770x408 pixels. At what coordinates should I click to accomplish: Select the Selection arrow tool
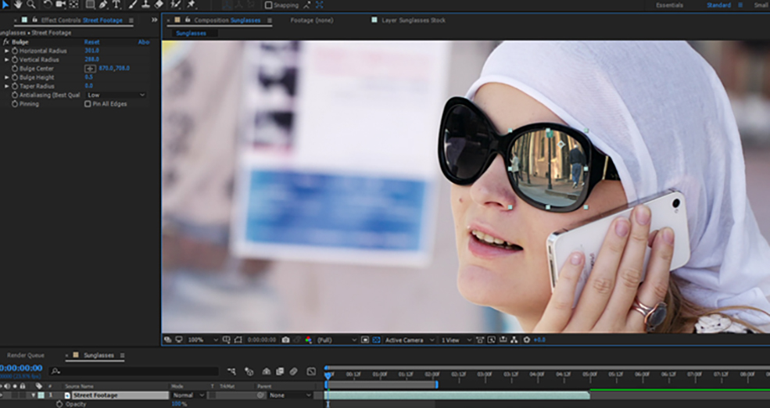(5, 5)
